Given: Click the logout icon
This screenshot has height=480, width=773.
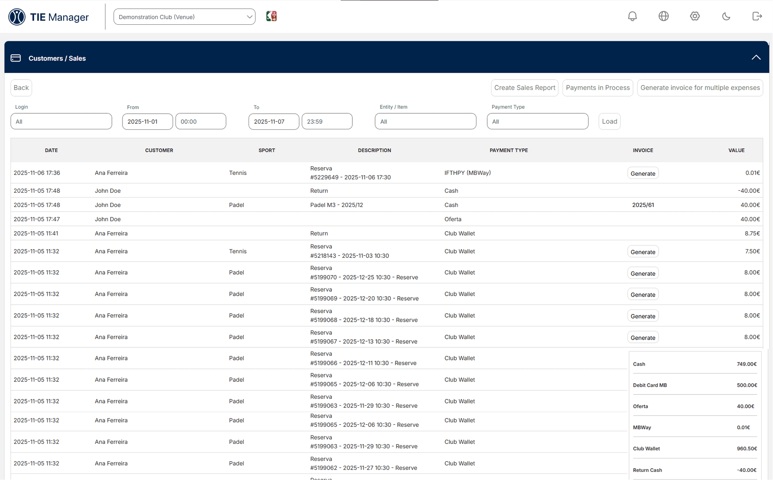Looking at the screenshot, I should coord(757,16).
